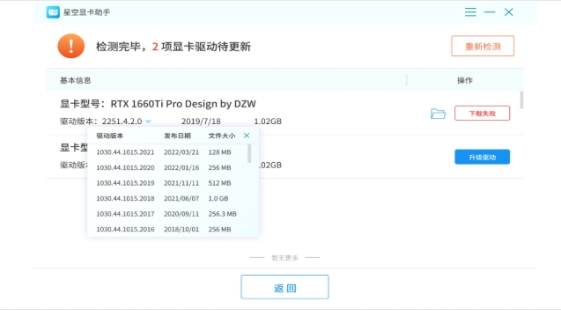561x317 pixels.
Task: Click the 升级驱动 button
Action: coord(483,157)
